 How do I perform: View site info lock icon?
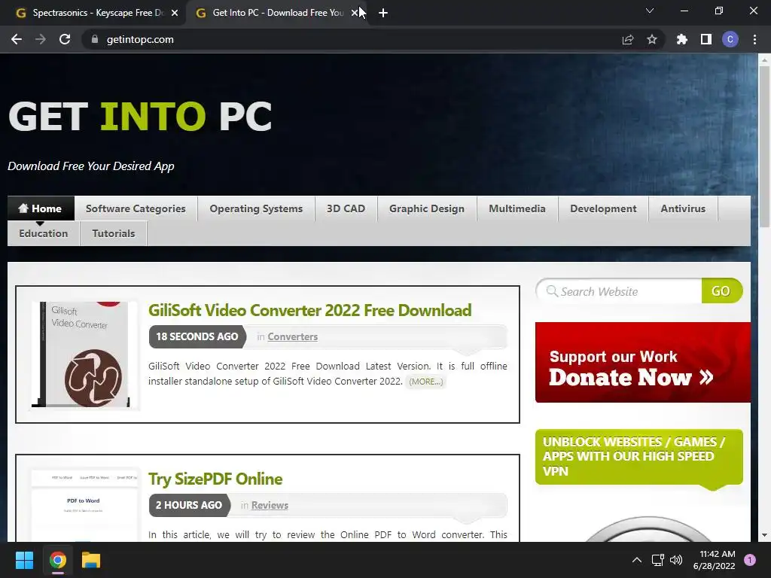click(x=95, y=39)
